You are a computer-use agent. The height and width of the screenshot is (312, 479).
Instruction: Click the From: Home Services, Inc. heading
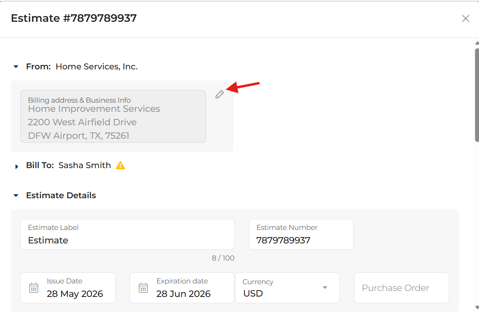tap(82, 67)
